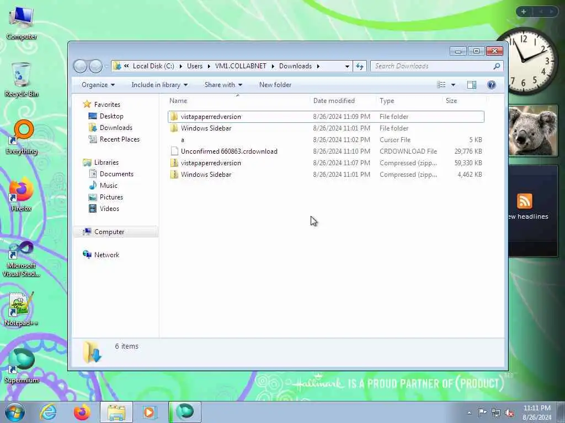Open Firefox from the taskbar
565x423 pixels.
82,412
